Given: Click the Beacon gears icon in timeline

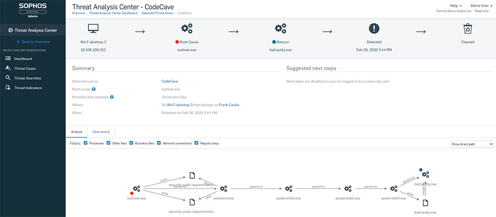Looking at the screenshot, I should pyautogui.click(x=280, y=29).
